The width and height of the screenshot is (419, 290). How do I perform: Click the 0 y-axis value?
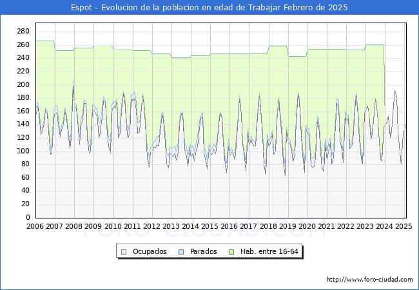(x=28, y=218)
